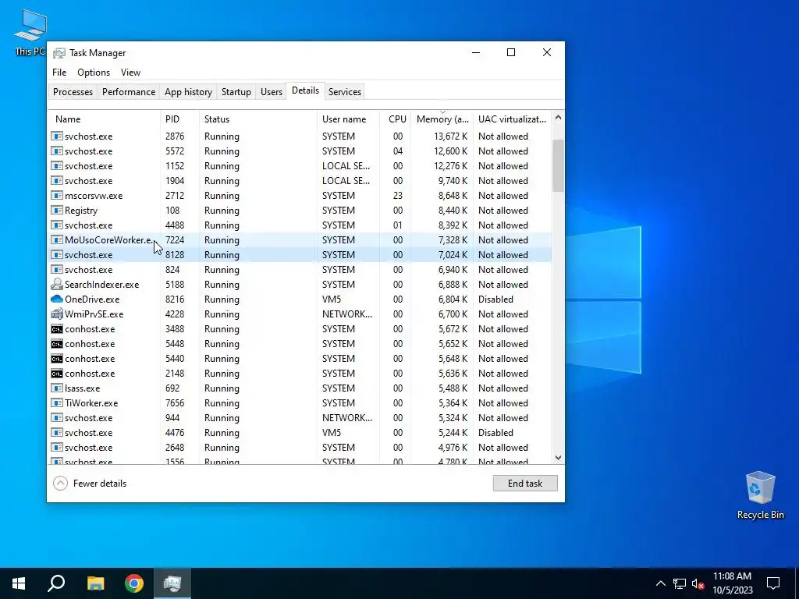Click the lsass.exe process icon
Image resolution: width=799 pixels, height=599 pixels.
click(x=56, y=388)
